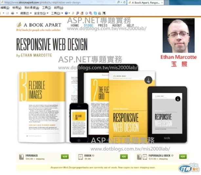Click the out of stock notice text

point(103,167)
